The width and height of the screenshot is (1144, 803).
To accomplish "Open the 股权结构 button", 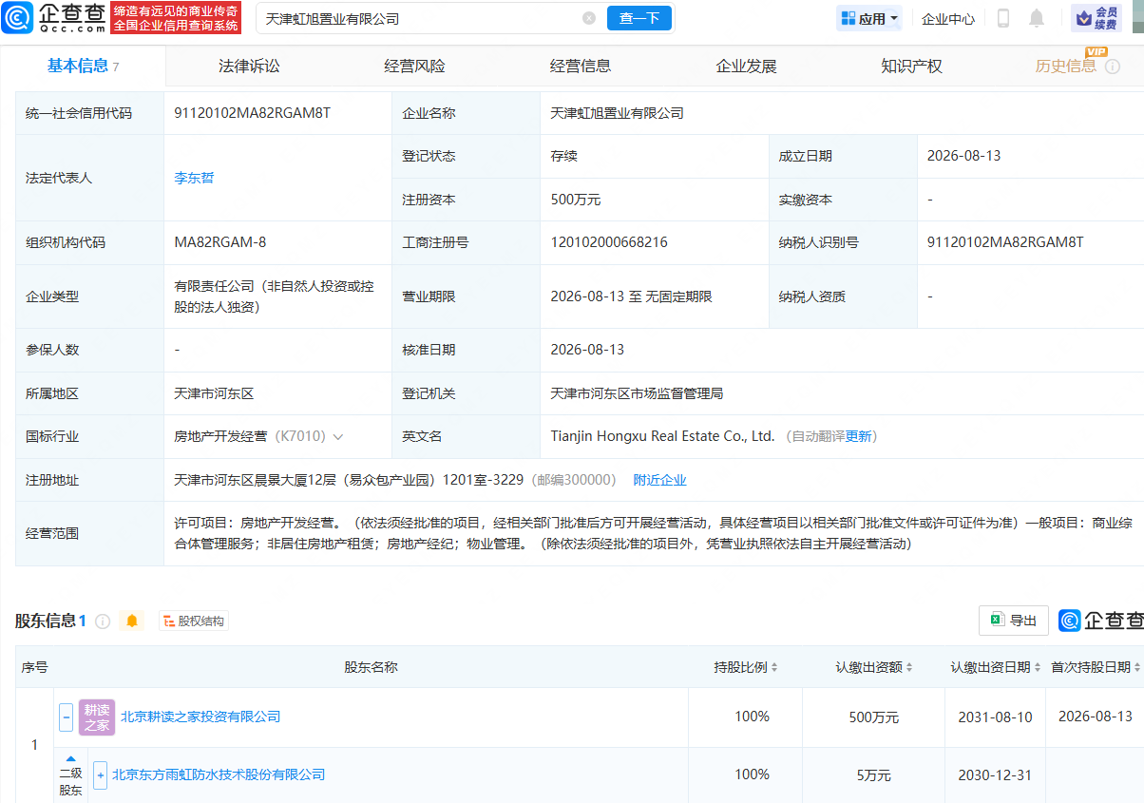I will click(193, 621).
